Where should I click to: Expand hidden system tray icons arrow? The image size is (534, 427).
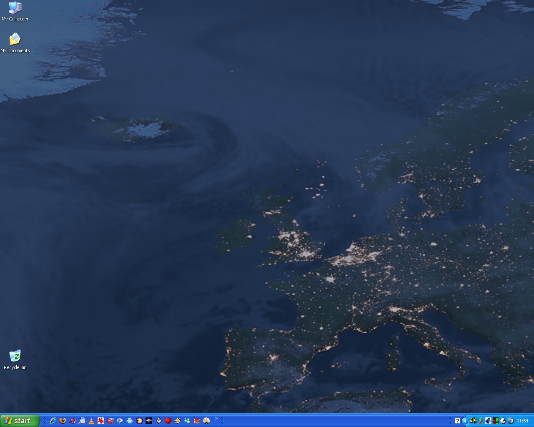point(465,421)
